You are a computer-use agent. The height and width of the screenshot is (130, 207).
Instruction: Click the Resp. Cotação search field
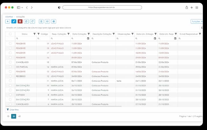(x=60, y=38)
